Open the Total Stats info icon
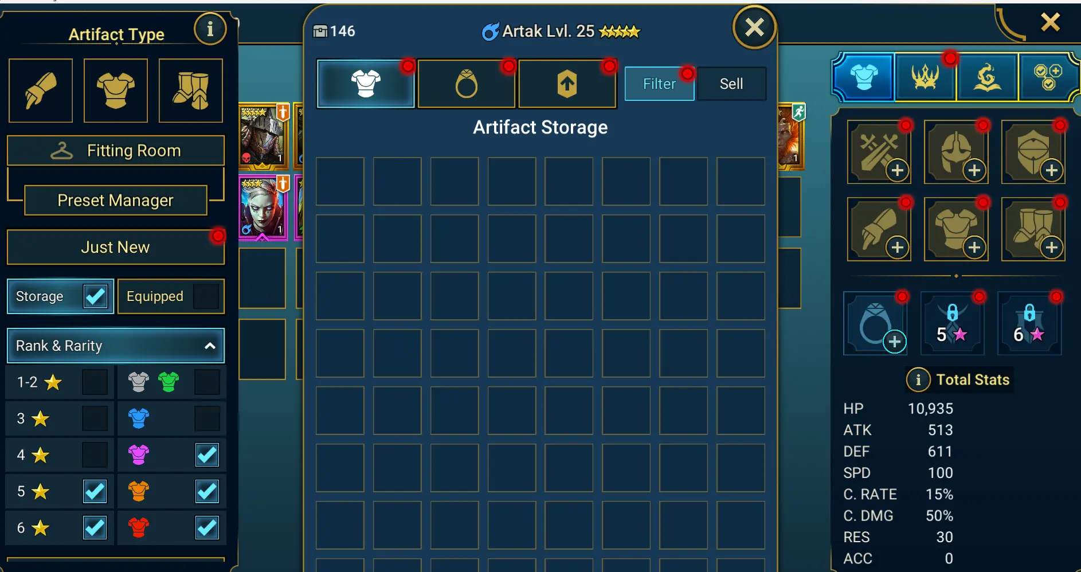1081x572 pixels. 918,379
